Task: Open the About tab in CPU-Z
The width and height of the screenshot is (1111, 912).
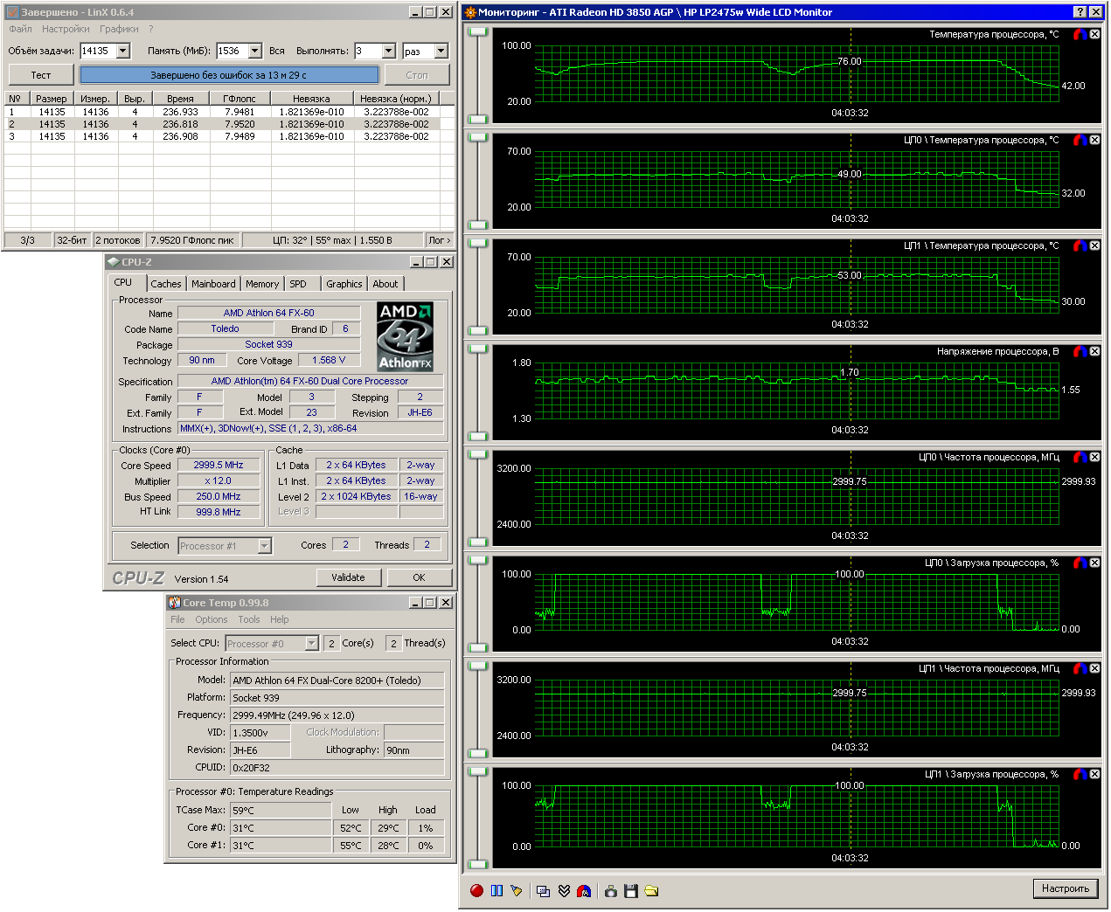Action: (x=385, y=284)
